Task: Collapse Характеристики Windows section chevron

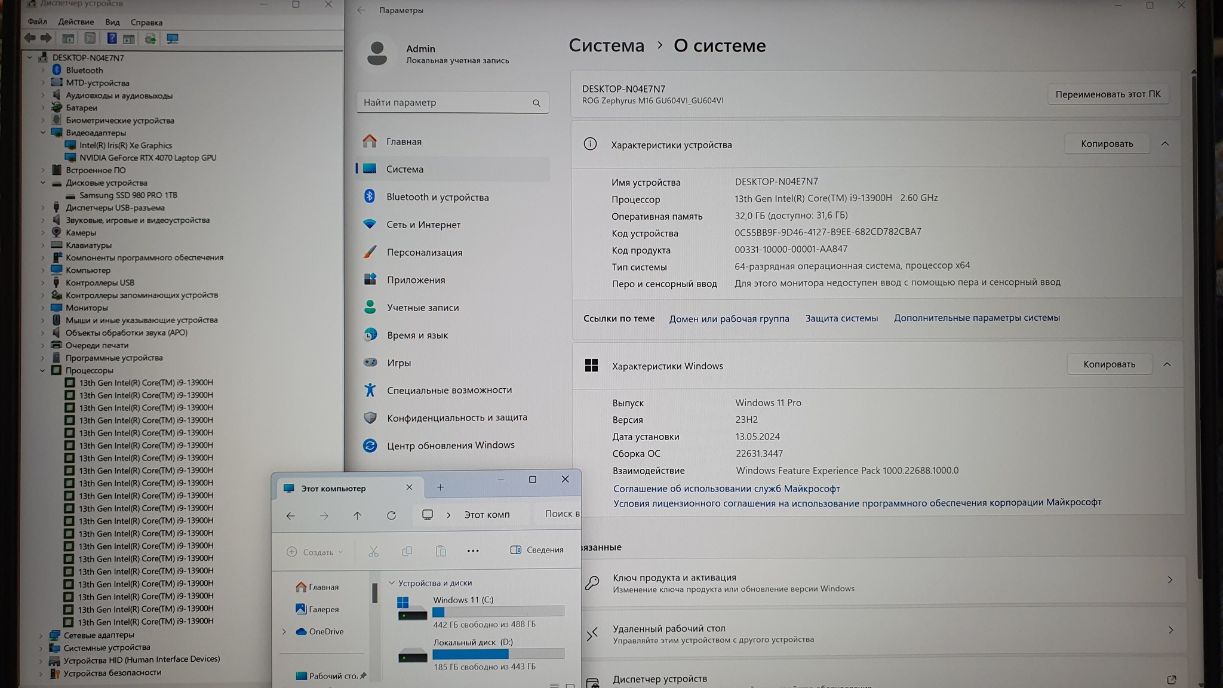Action: tap(1166, 364)
